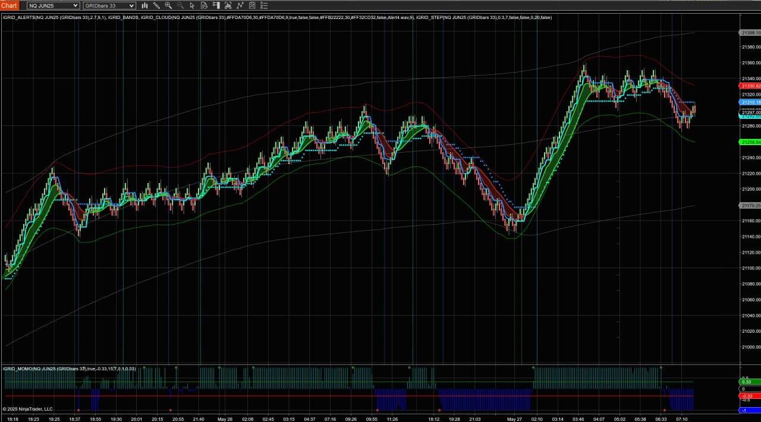This screenshot has width=761, height=422.
Task: Open the drawing tools pencil icon
Action: 156,5
